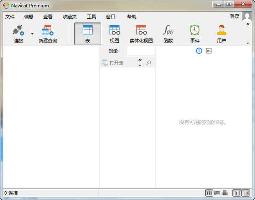Close the Navicat Premium window
The image size is (255, 200).
(x=243, y=4)
